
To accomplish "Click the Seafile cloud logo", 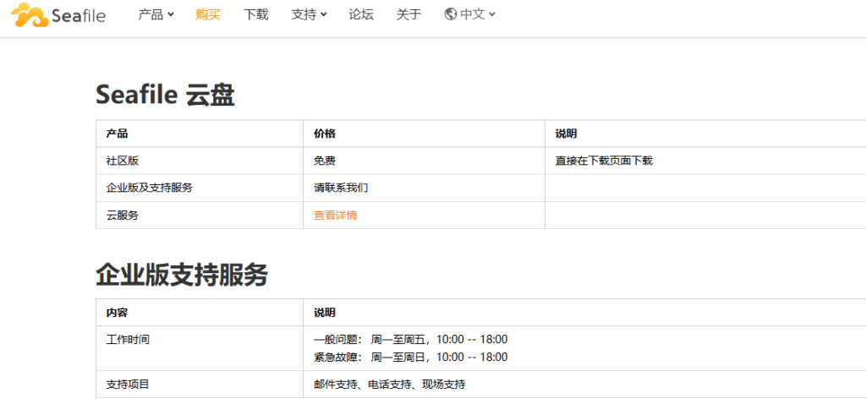I will point(58,15).
